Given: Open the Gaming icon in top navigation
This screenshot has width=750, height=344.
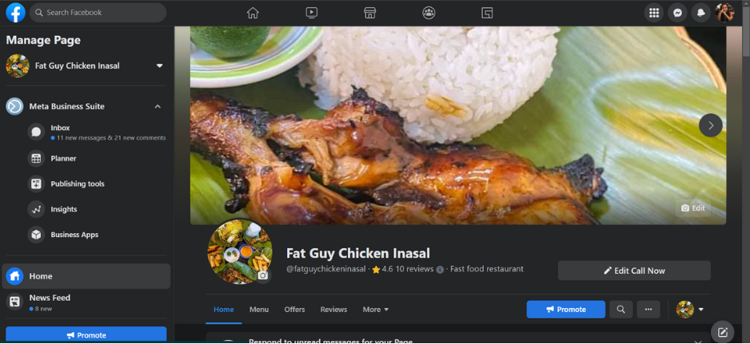Looking at the screenshot, I should point(487,13).
